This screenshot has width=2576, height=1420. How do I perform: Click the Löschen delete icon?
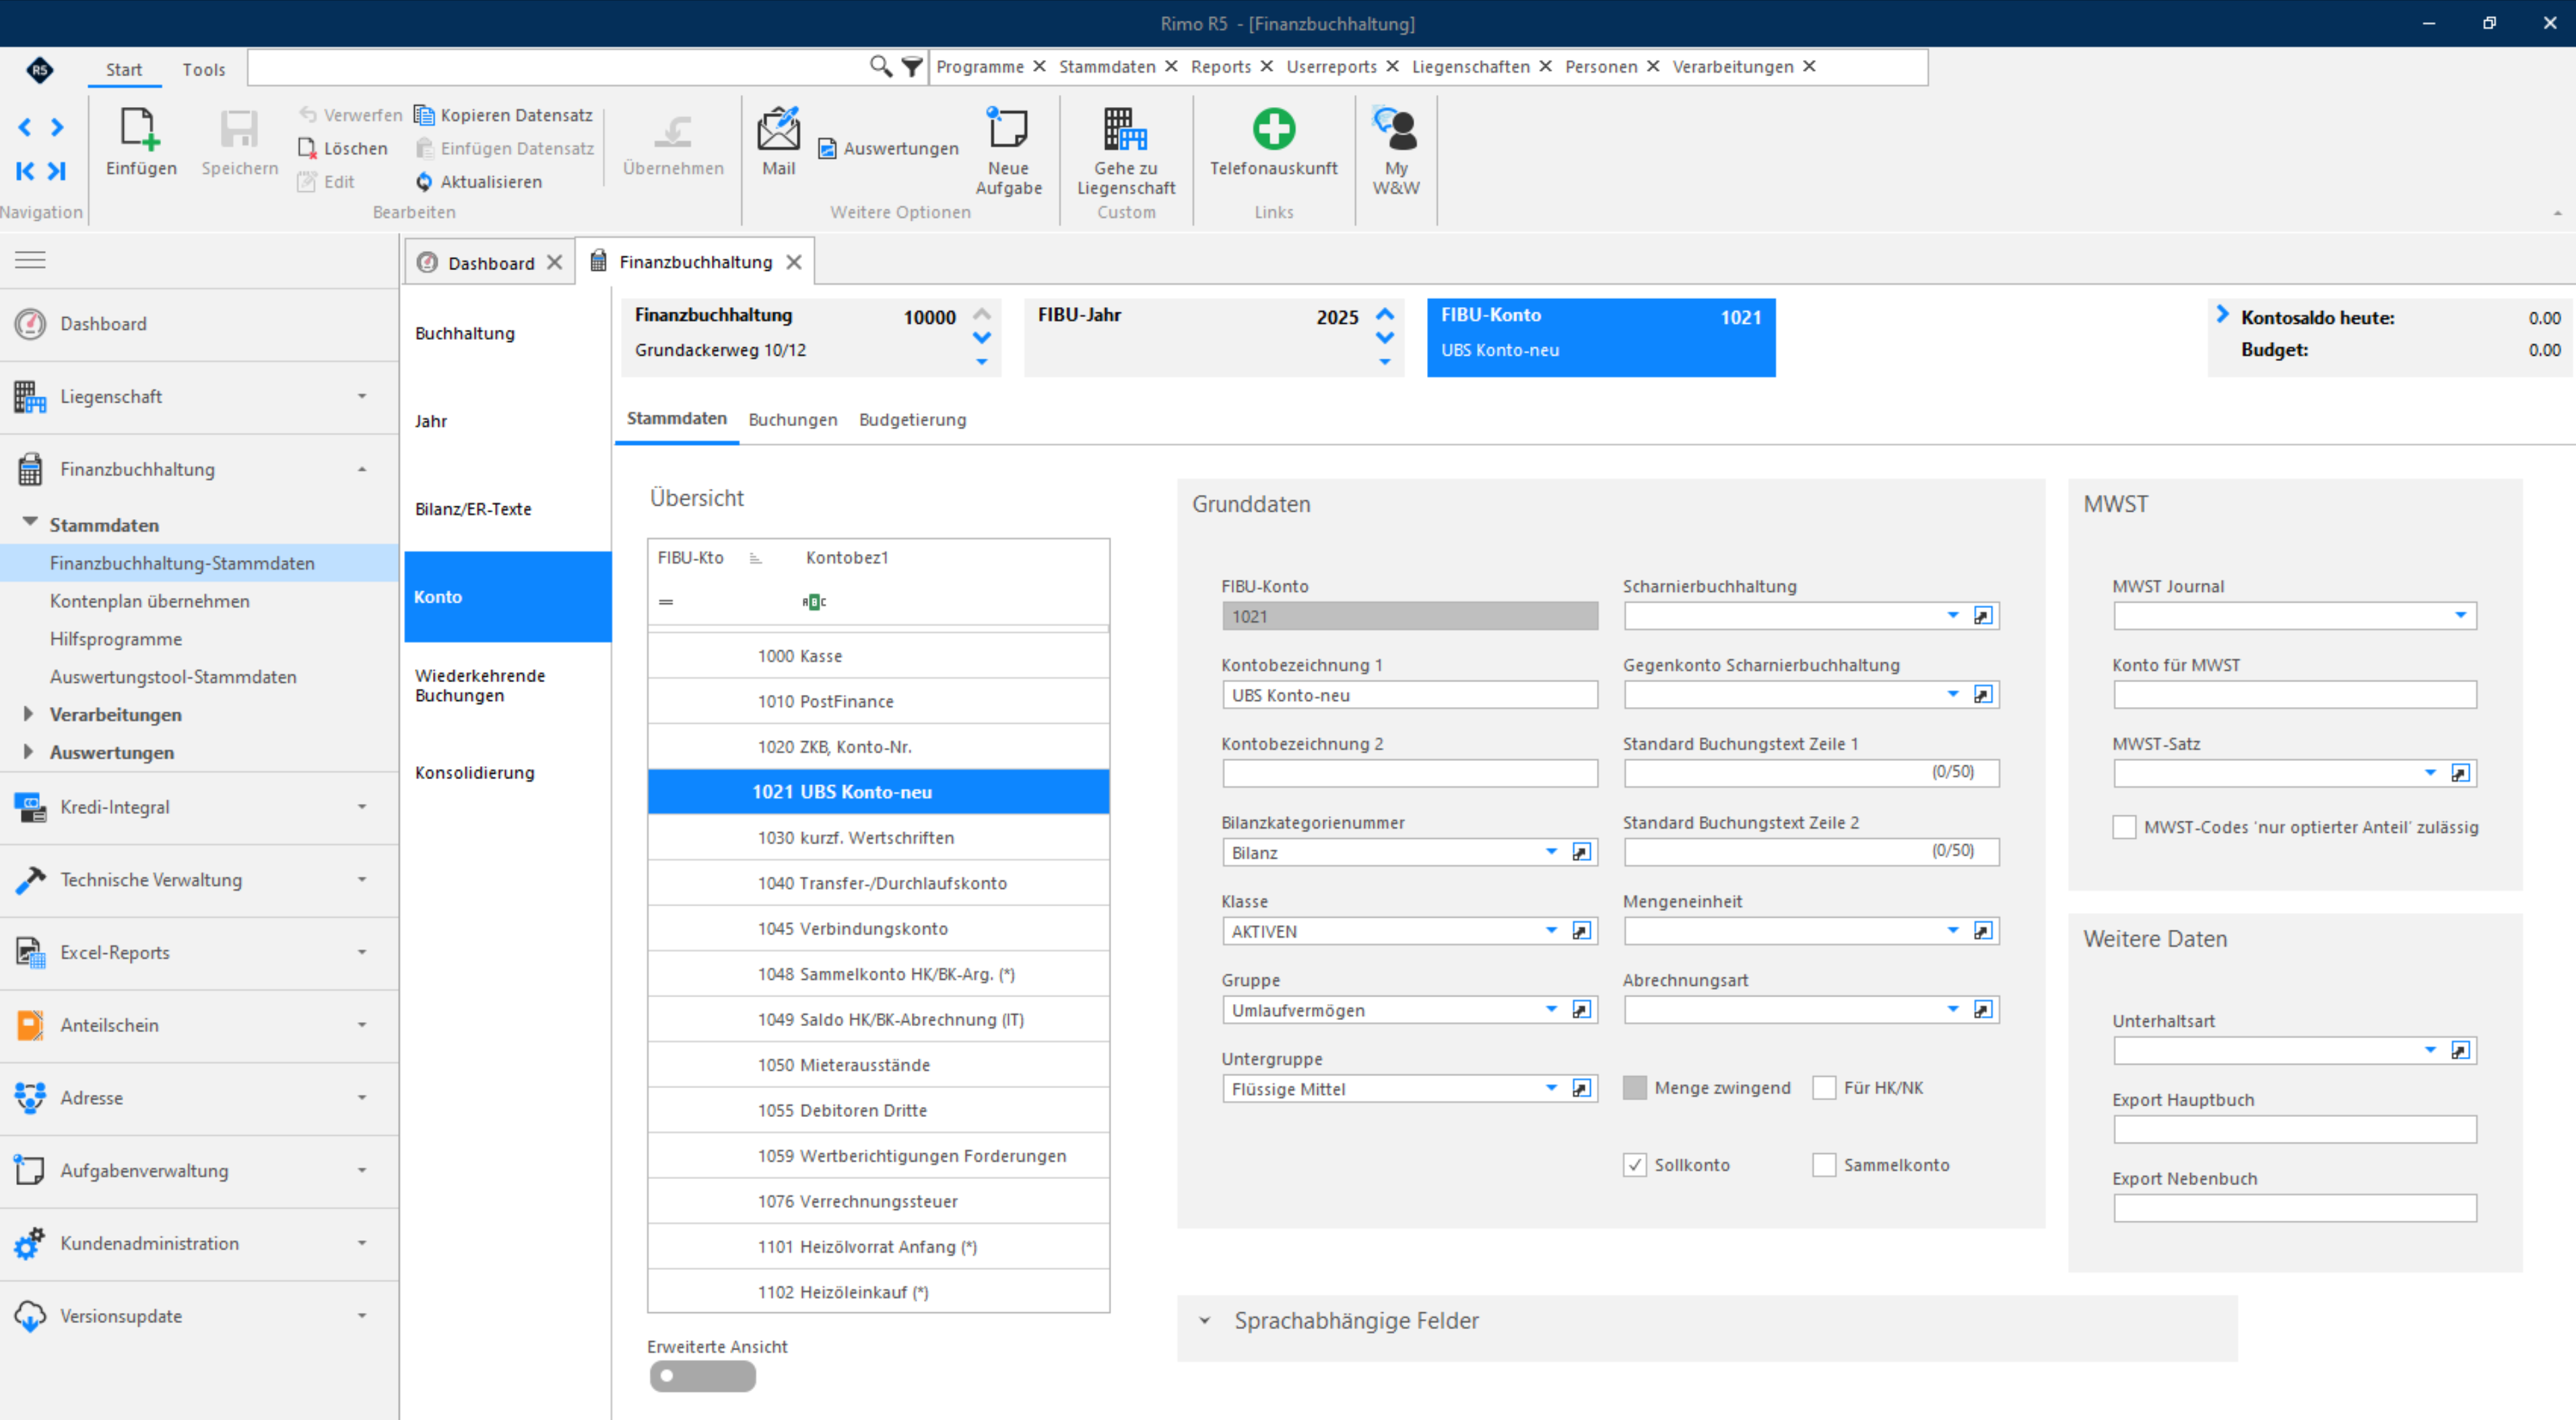pyautogui.click(x=307, y=148)
